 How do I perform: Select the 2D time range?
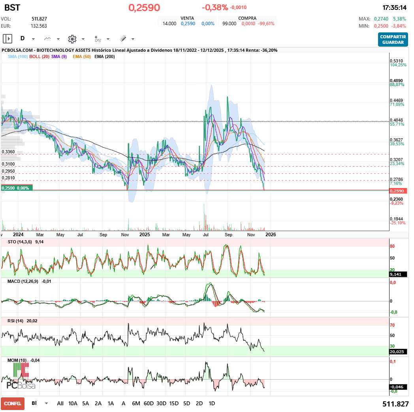[199, 403]
